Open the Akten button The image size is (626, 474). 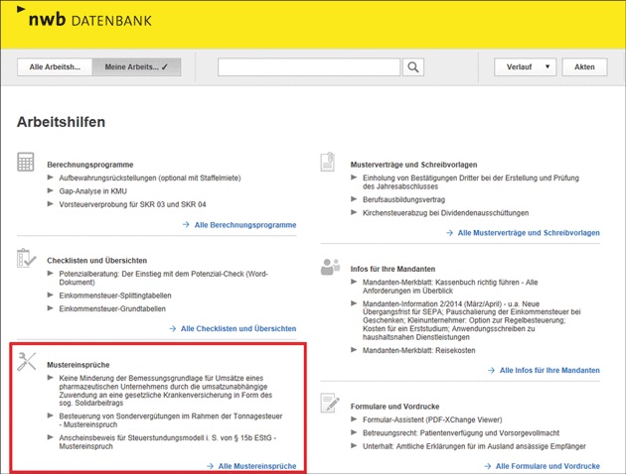(x=584, y=67)
